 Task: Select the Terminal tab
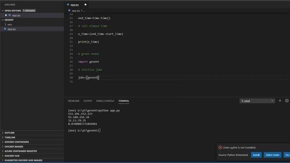pyautogui.click(x=124, y=101)
